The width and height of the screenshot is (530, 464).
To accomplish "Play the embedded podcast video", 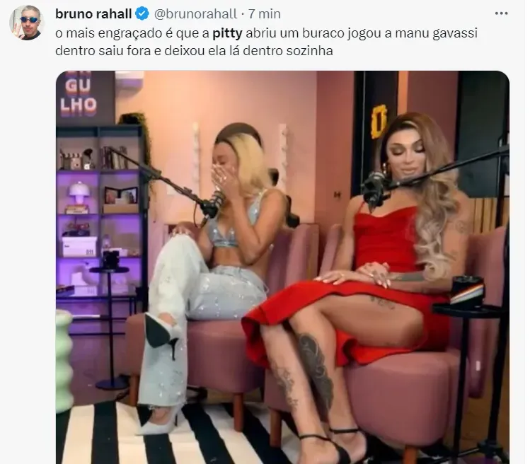I will (282, 267).
